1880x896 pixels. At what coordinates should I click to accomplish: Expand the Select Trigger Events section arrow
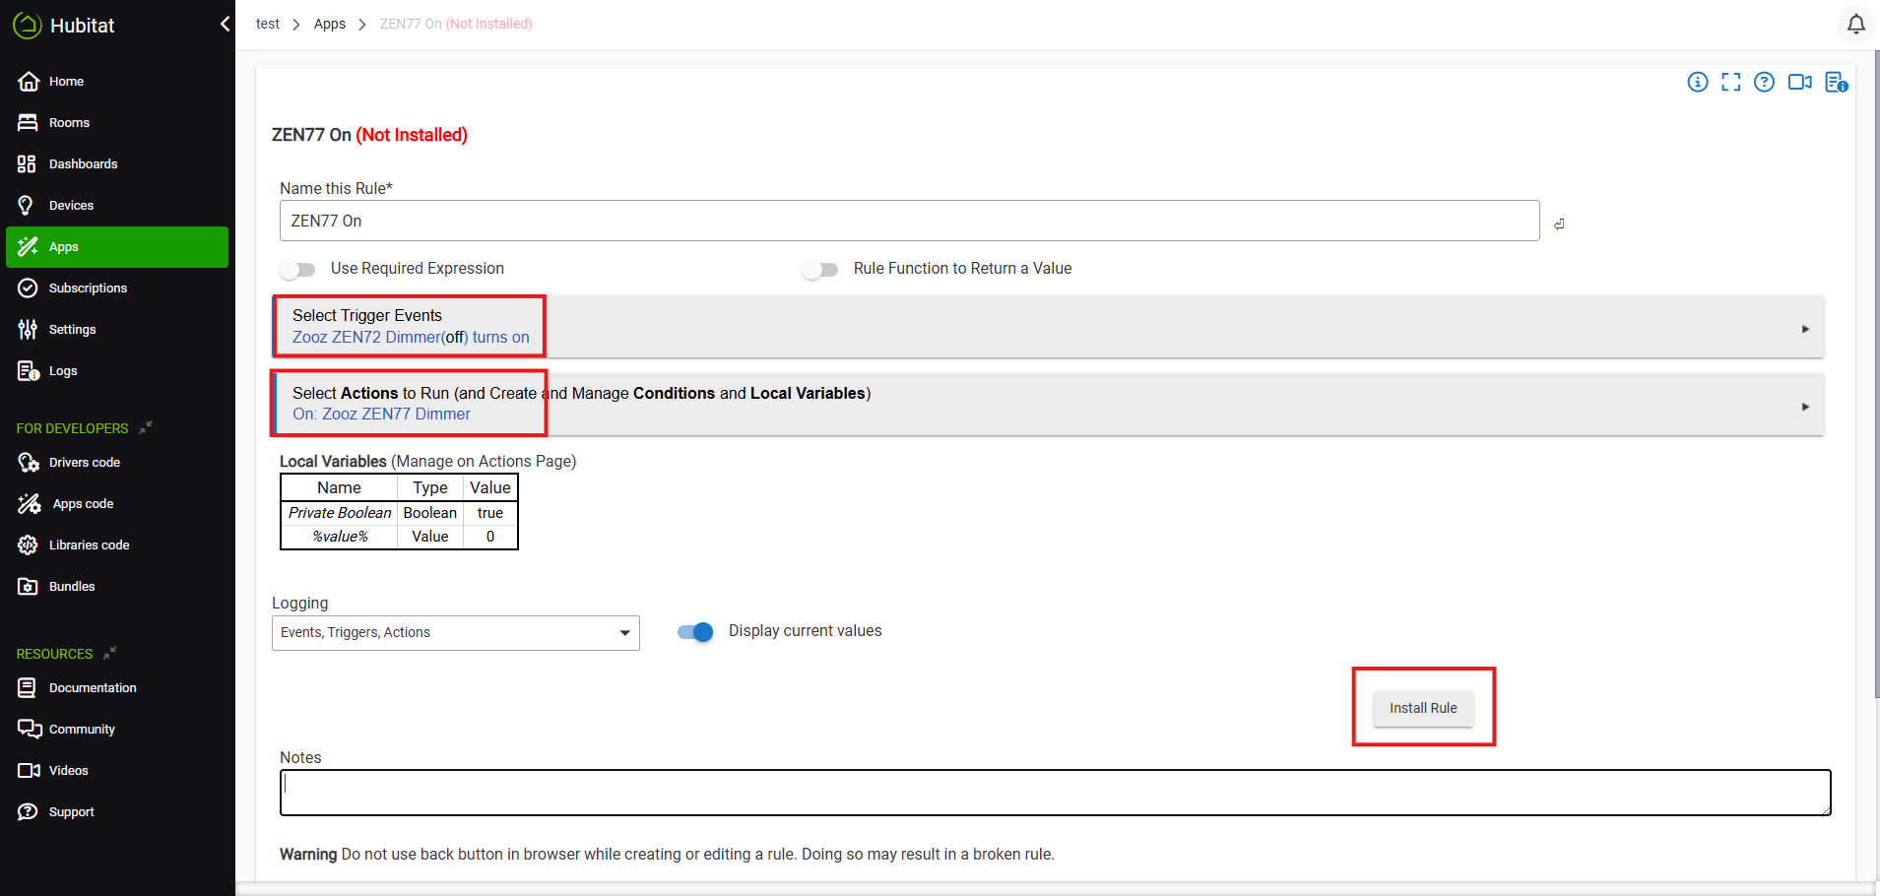click(x=1805, y=329)
